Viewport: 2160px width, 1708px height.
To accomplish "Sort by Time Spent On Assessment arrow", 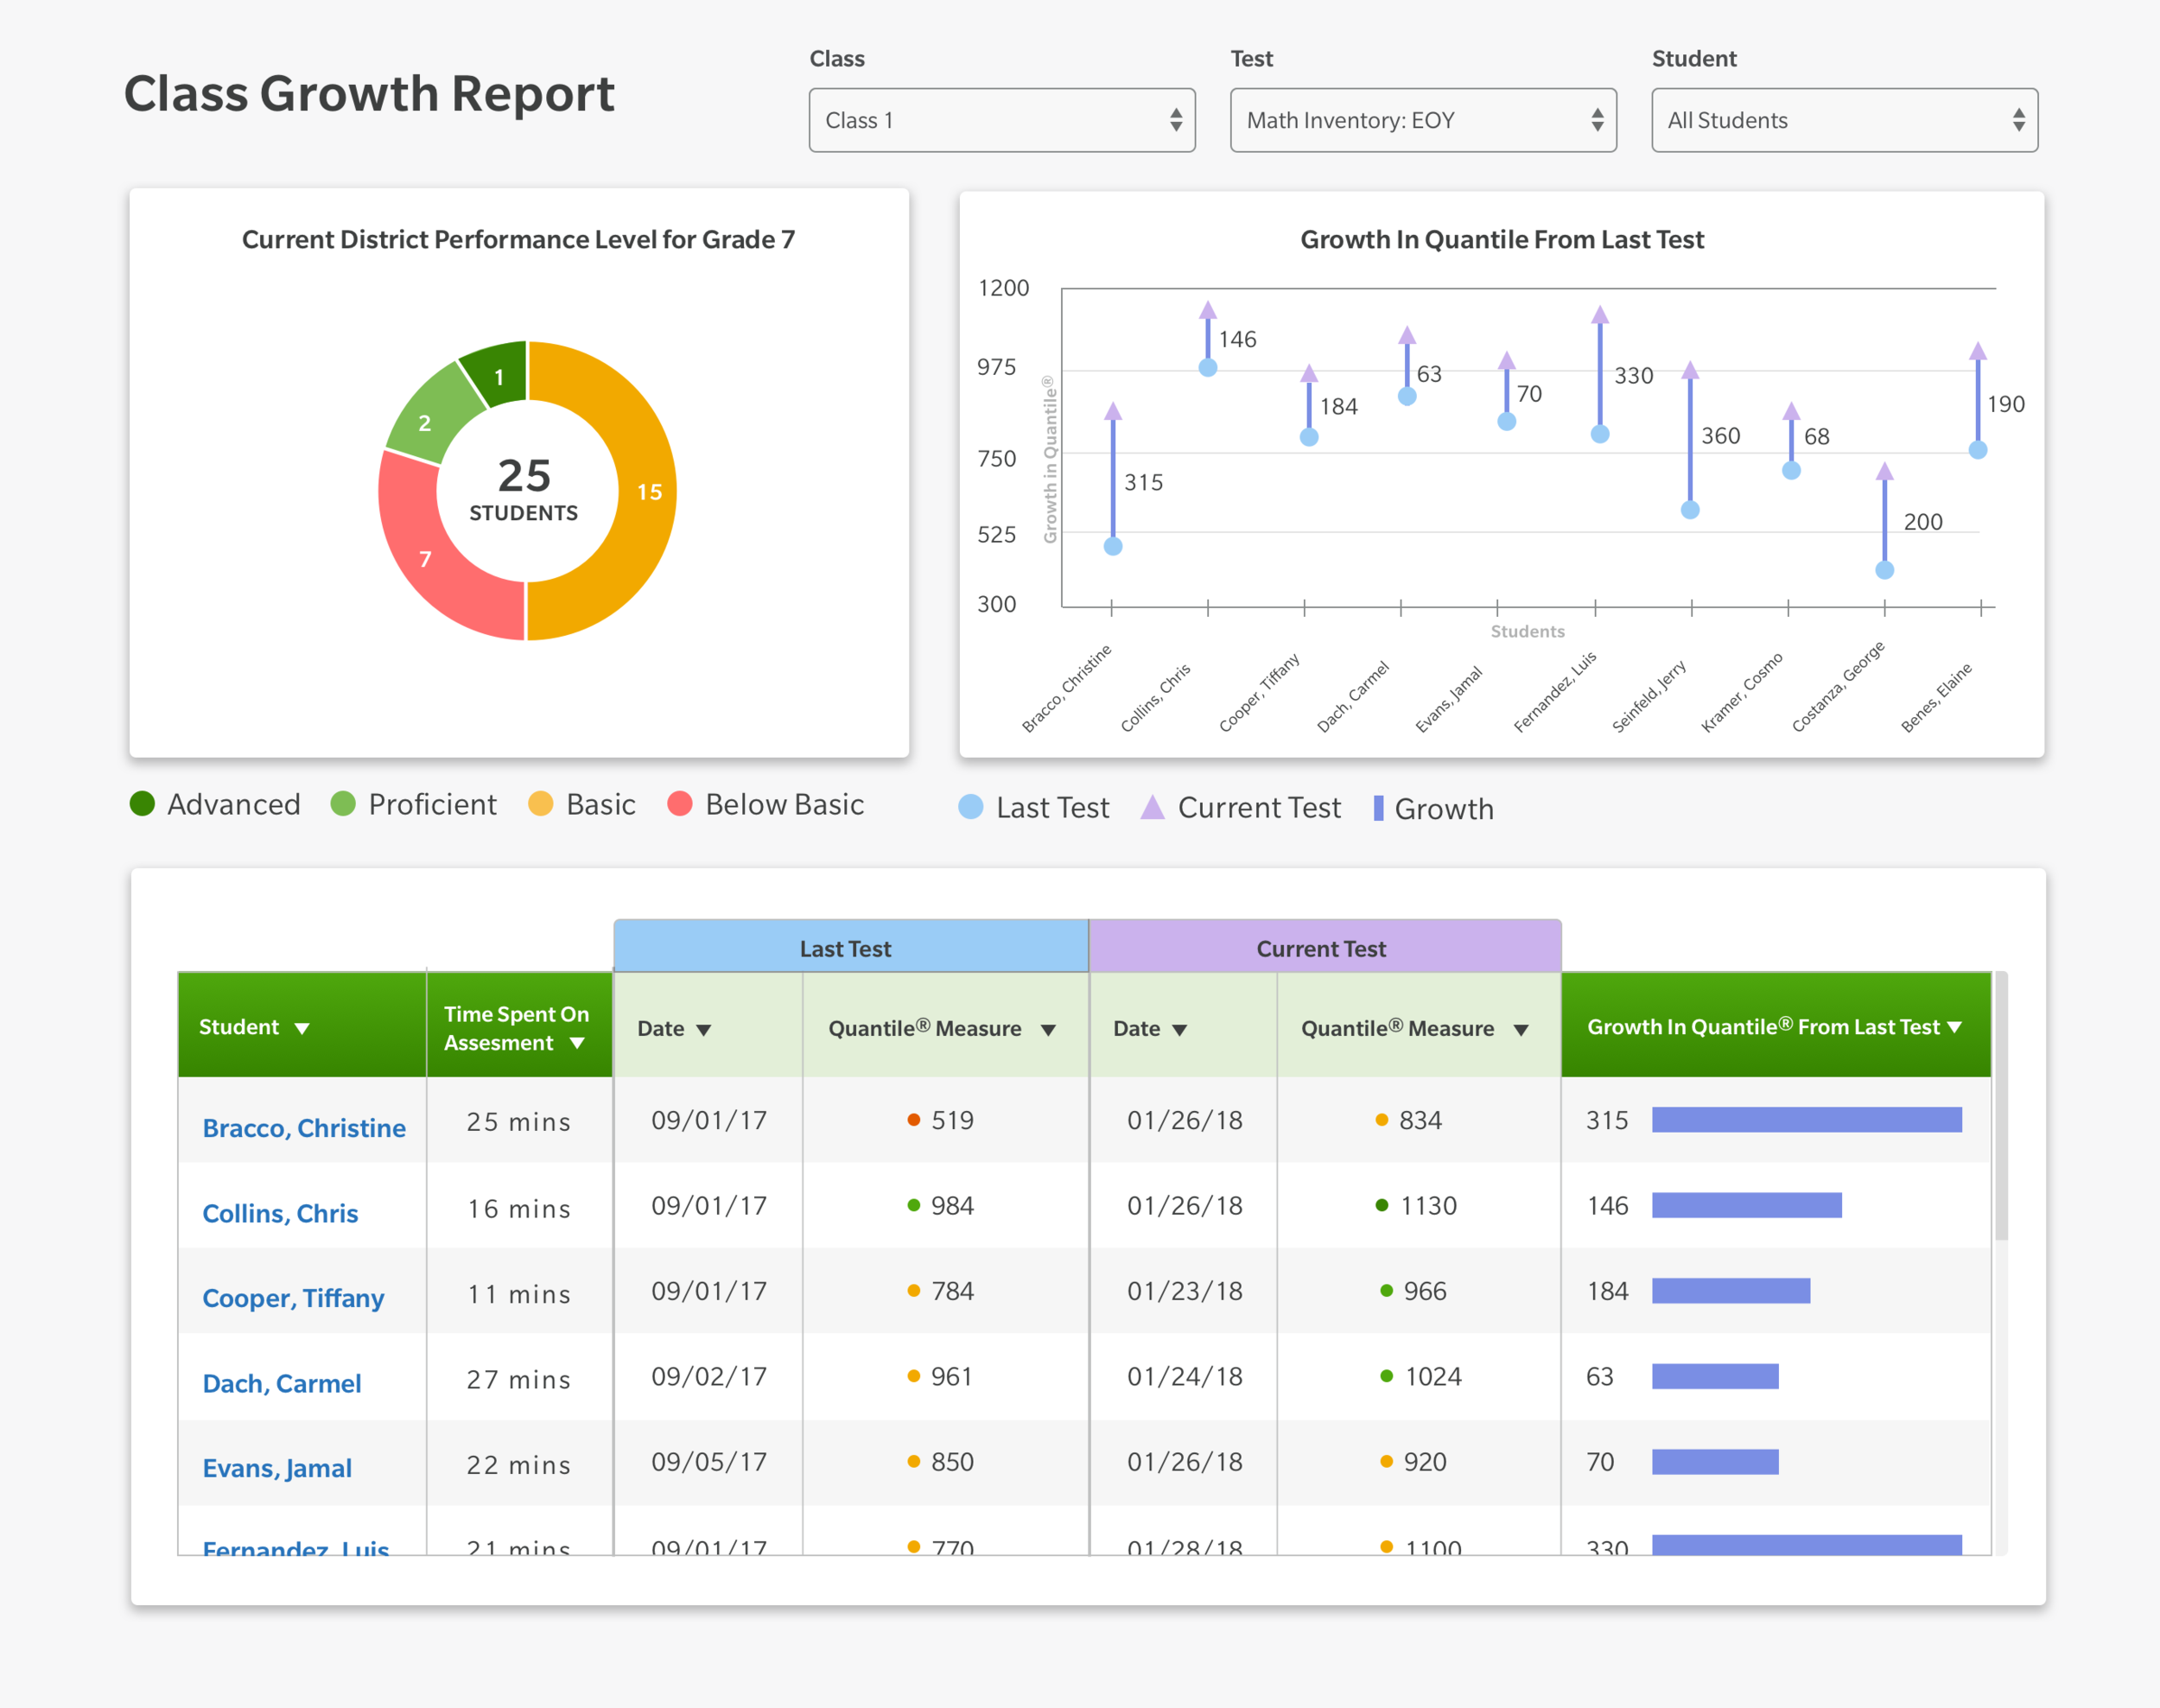I will point(577,1044).
